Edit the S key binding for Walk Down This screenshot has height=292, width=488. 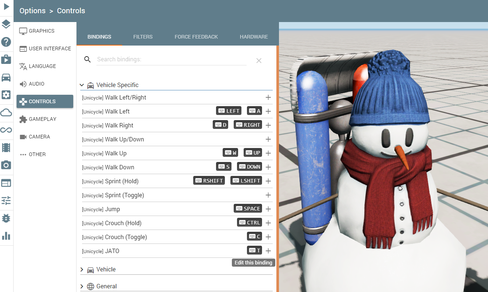point(224,167)
